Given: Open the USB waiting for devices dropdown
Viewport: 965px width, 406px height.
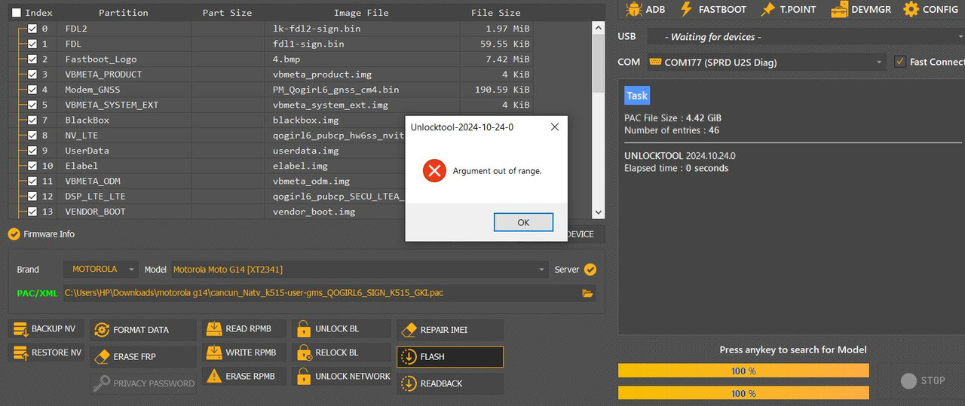Looking at the screenshot, I should coord(804,37).
